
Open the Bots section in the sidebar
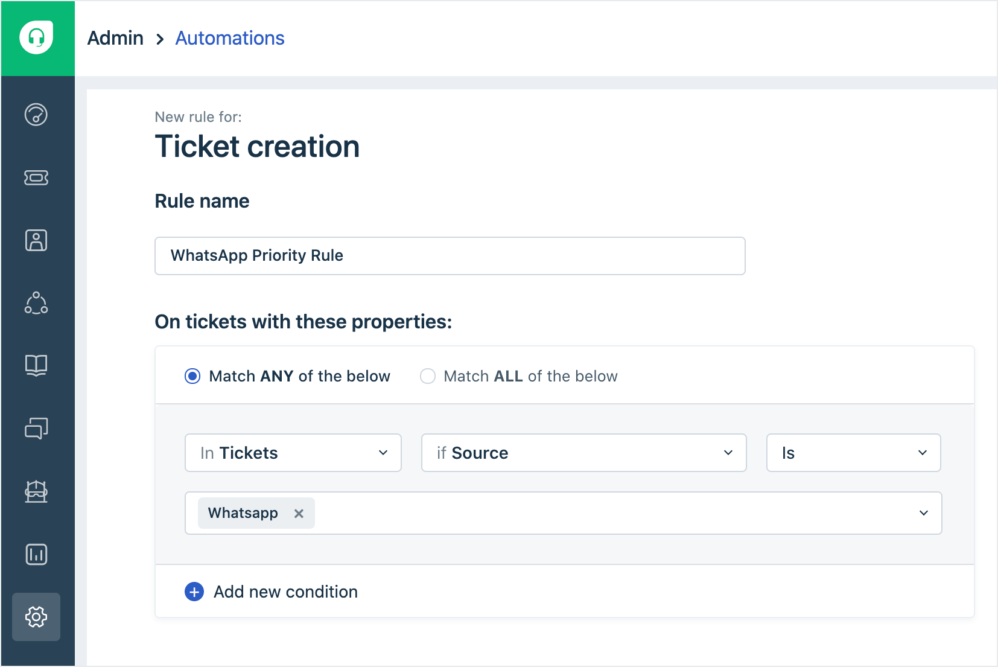point(36,491)
